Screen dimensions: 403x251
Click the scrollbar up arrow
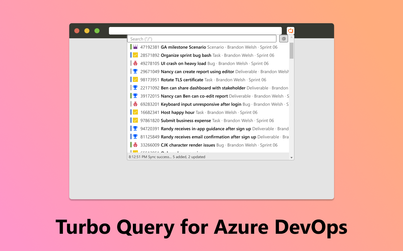click(x=291, y=38)
